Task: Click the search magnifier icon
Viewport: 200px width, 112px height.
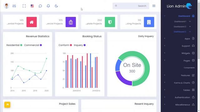Action: [116, 6]
